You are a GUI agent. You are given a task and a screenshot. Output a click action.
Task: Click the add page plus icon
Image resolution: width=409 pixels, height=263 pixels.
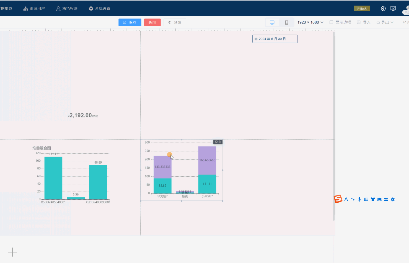[x=12, y=252]
